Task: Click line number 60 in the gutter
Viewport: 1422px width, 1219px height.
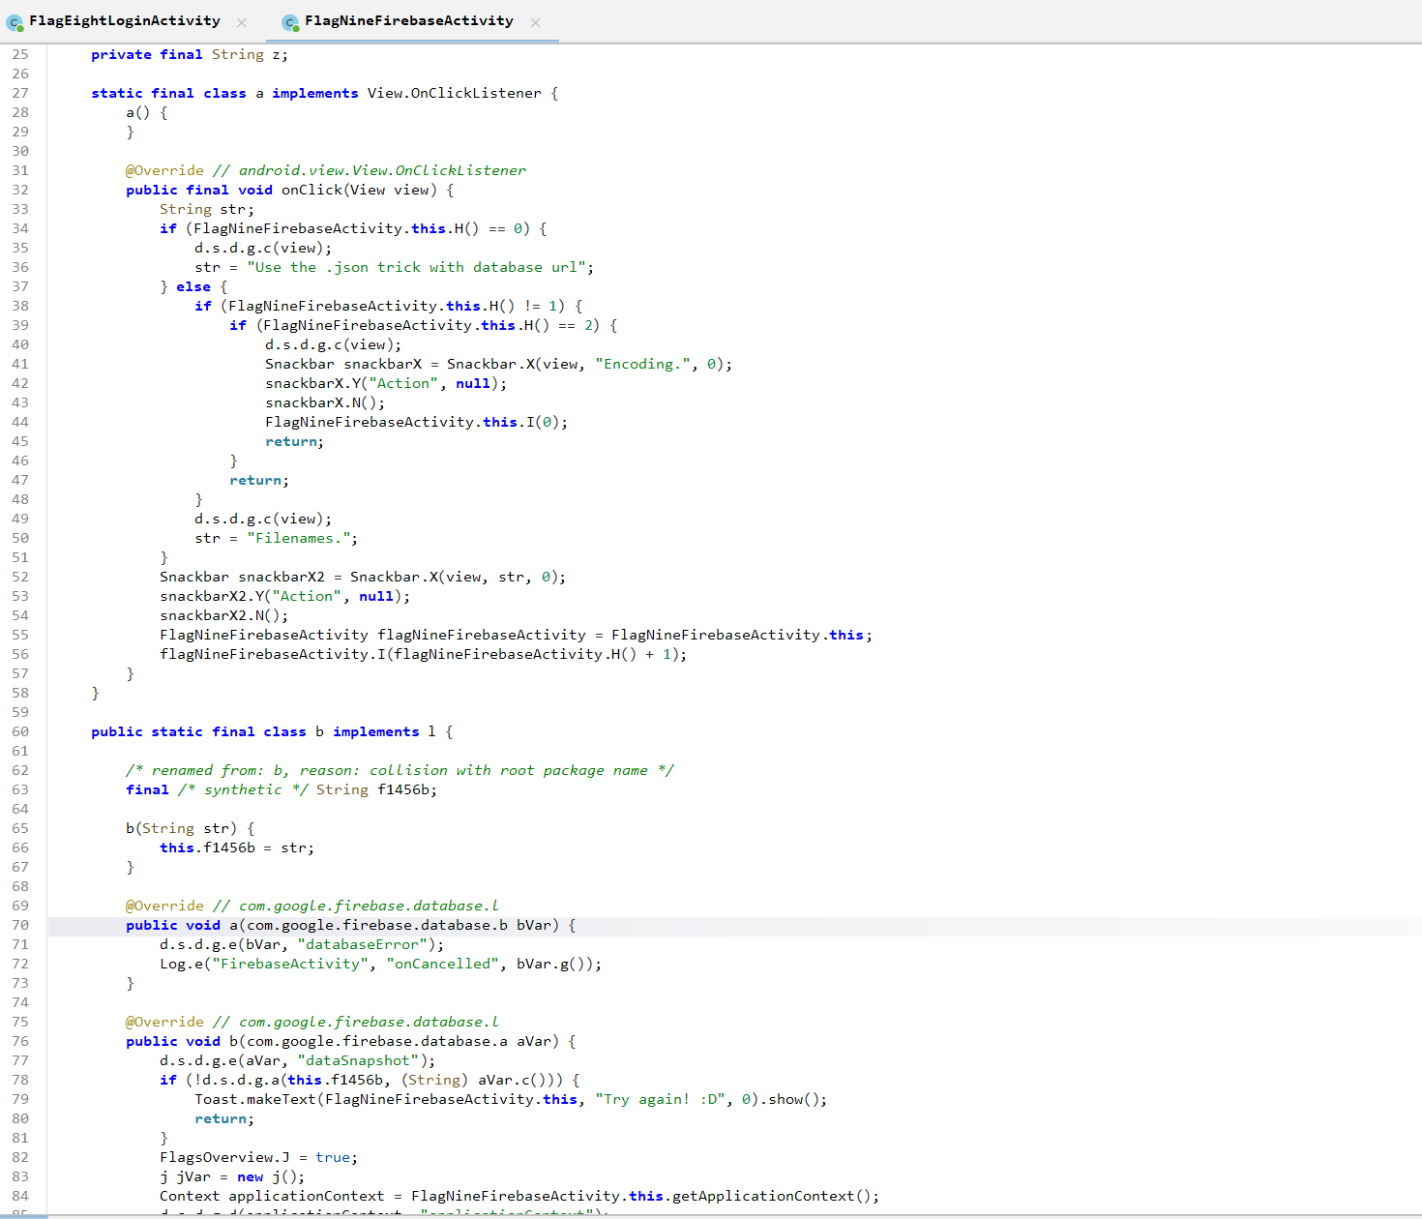Action: pyautogui.click(x=20, y=731)
